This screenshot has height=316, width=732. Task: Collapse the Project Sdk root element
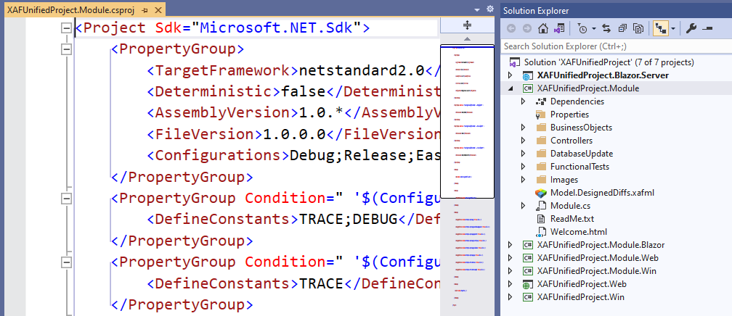click(x=67, y=28)
